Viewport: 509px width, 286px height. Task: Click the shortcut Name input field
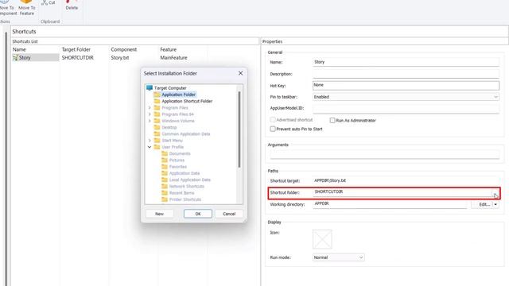click(x=406, y=62)
